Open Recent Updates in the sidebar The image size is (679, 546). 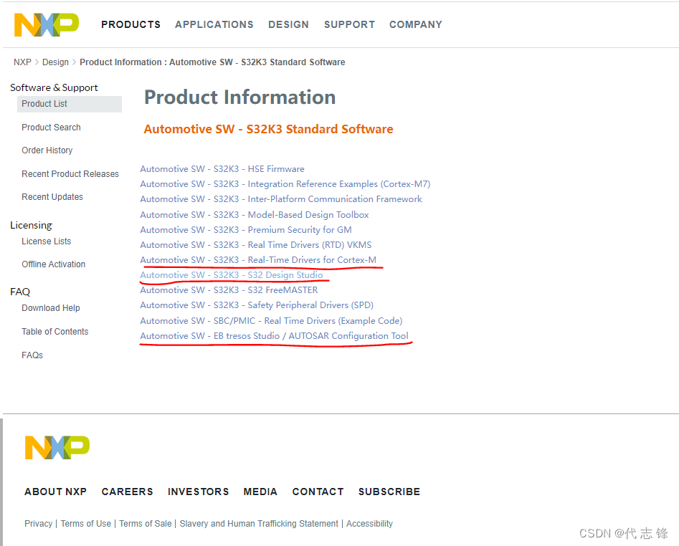point(52,197)
